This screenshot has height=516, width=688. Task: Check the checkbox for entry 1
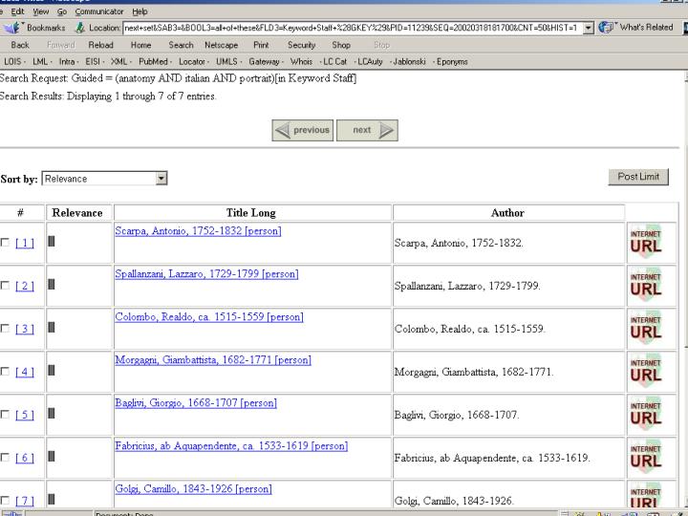[7, 243]
